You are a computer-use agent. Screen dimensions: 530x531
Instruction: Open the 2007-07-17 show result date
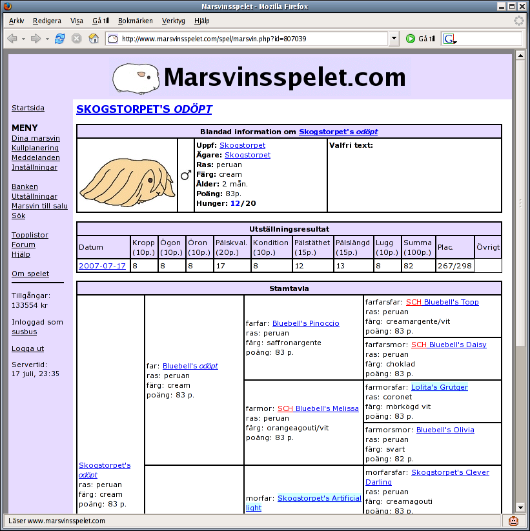tap(102, 266)
